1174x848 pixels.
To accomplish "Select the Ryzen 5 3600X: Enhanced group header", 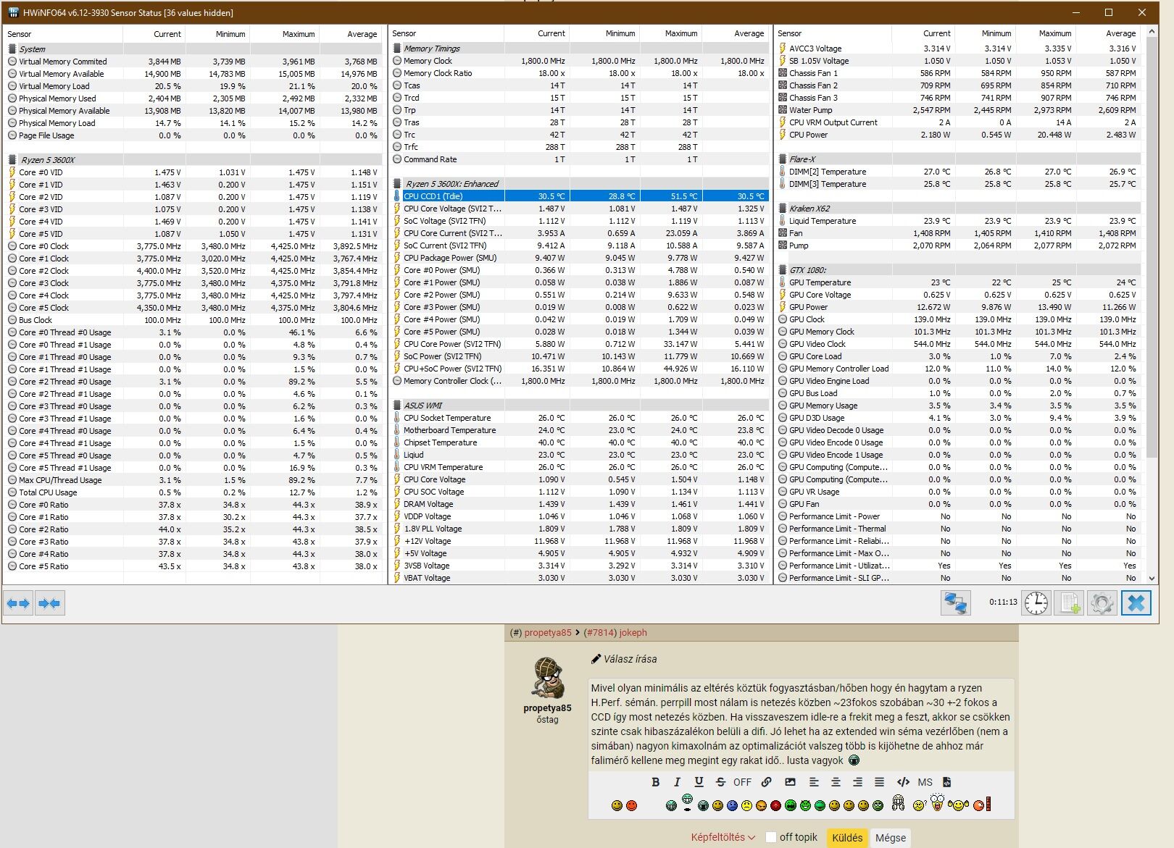I will point(580,184).
